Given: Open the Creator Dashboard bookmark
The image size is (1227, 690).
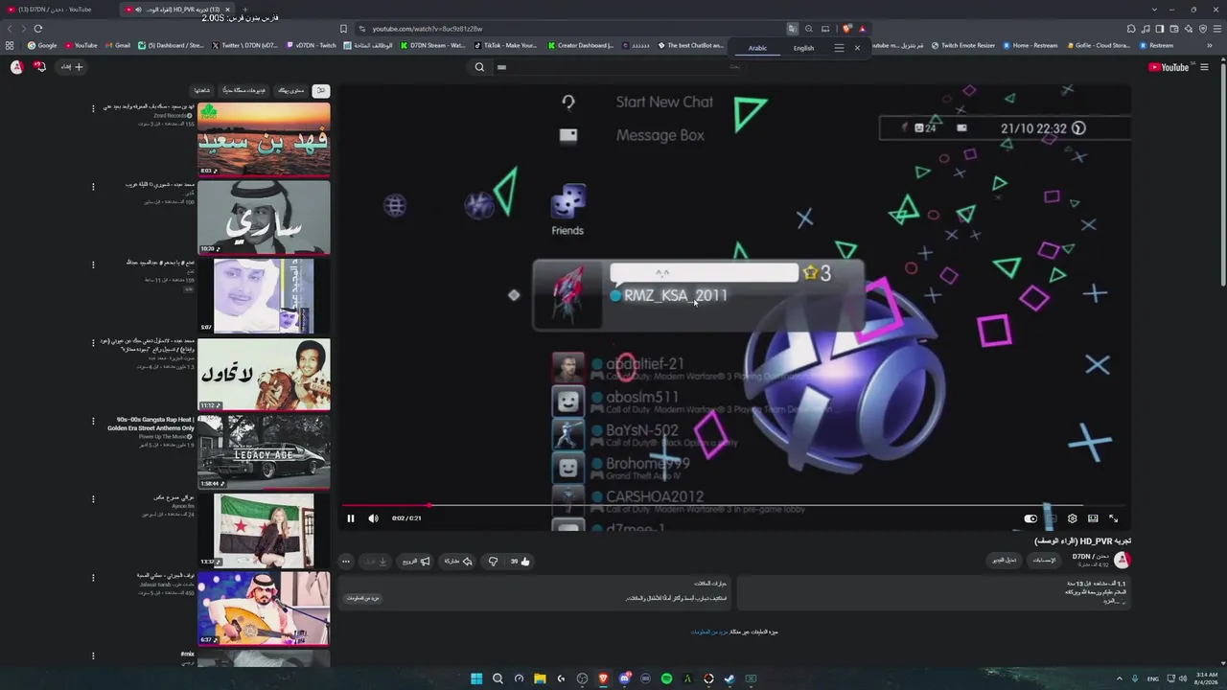Looking at the screenshot, I should [581, 45].
